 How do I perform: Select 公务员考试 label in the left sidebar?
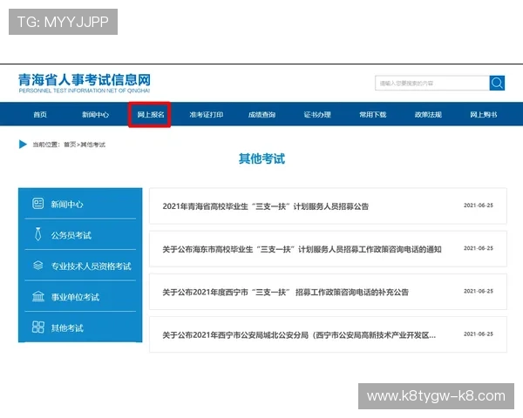pyautogui.click(x=71, y=235)
